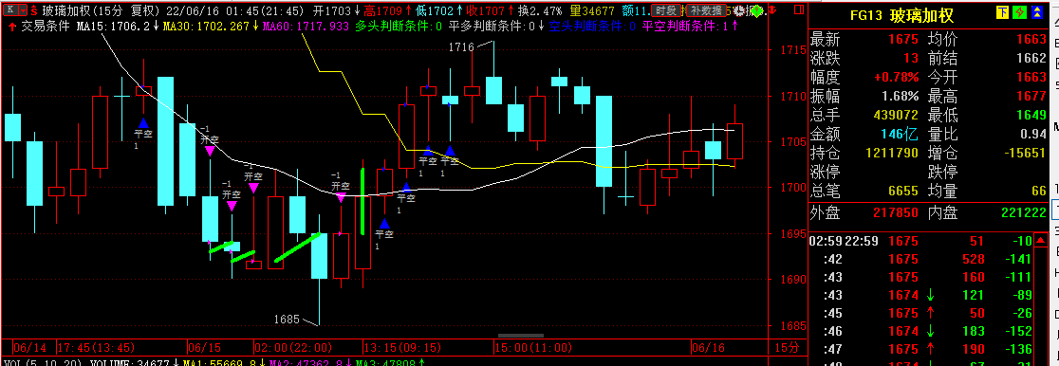This screenshot has width=1059, height=366.
Task: Click the blue 空头判断条件:0 label
Action: point(592,27)
